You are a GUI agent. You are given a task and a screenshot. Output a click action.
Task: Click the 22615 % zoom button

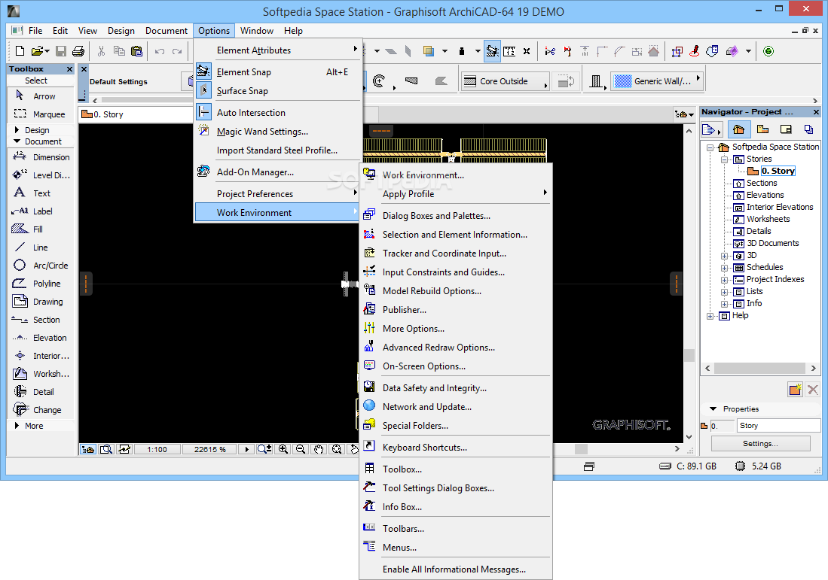pos(209,449)
